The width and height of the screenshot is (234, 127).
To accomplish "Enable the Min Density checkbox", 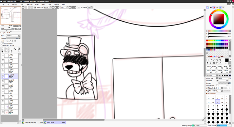I will click(x=217, y=85).
